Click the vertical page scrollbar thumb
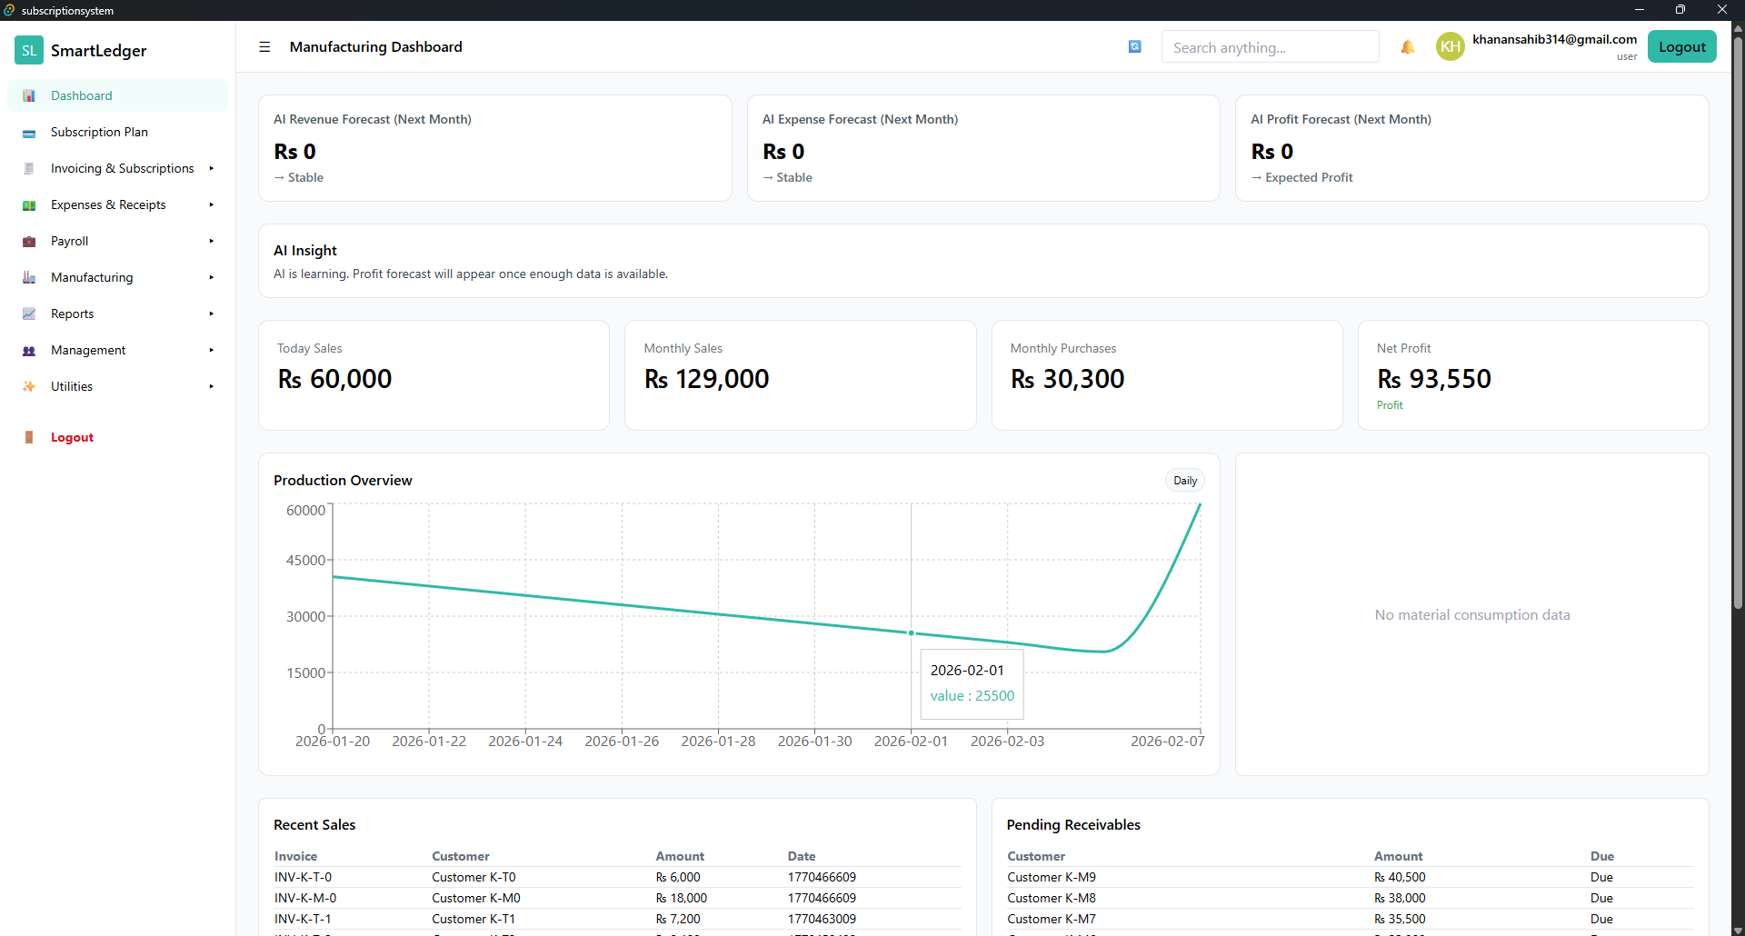The image size is (1745, 936). (1738, 323)
